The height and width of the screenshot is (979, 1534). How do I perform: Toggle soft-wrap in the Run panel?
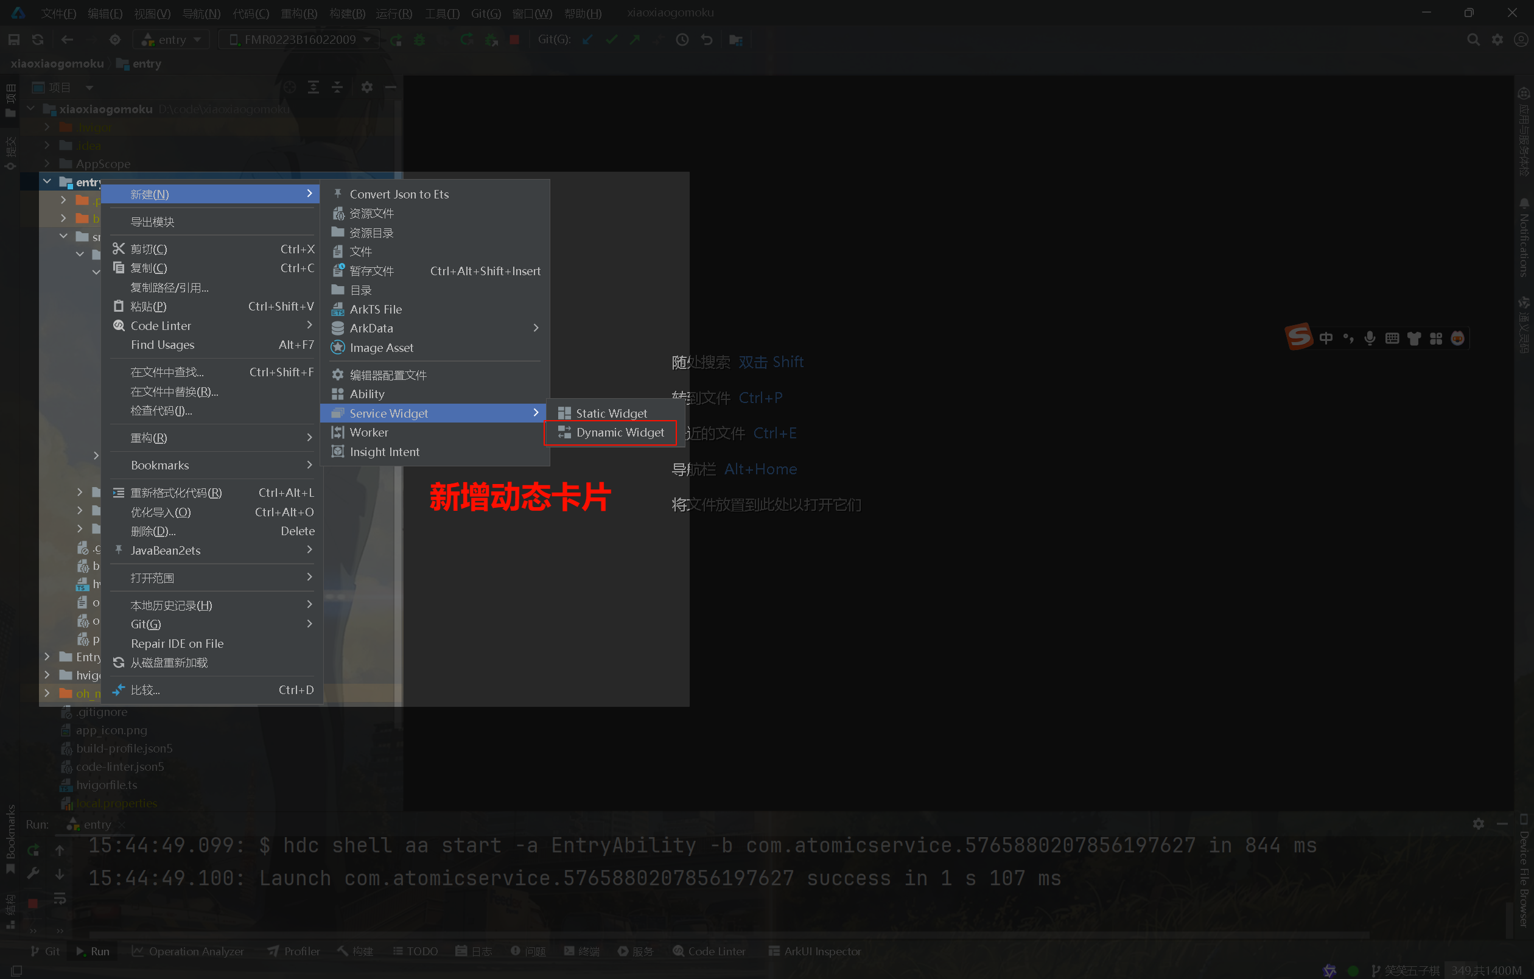(60, 898)
